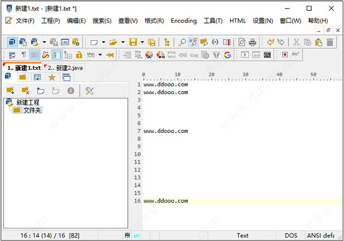Viewport: 344px width, 241px height.
Task: Open dropdown arrow beside new document icon
Action: point(103,42)
